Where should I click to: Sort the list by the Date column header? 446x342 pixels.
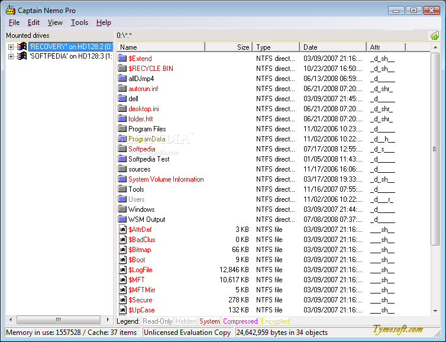(x=333, y=47)
